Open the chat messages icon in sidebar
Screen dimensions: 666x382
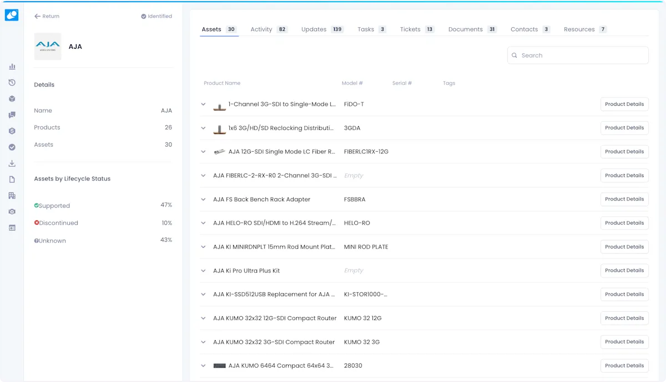pyautogui.click(x=12, y=115)
